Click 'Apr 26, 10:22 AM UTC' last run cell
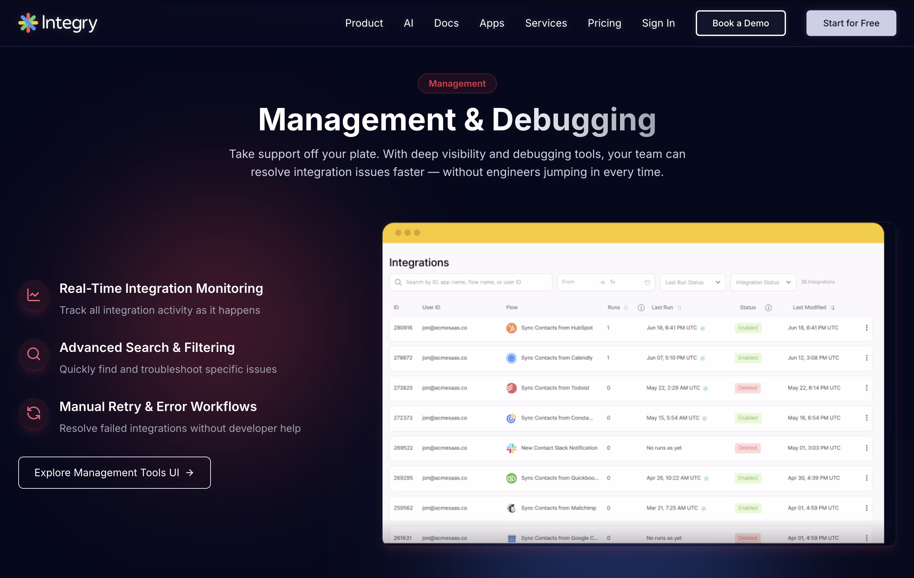This screenshot has width=914, height=578. 673,478
